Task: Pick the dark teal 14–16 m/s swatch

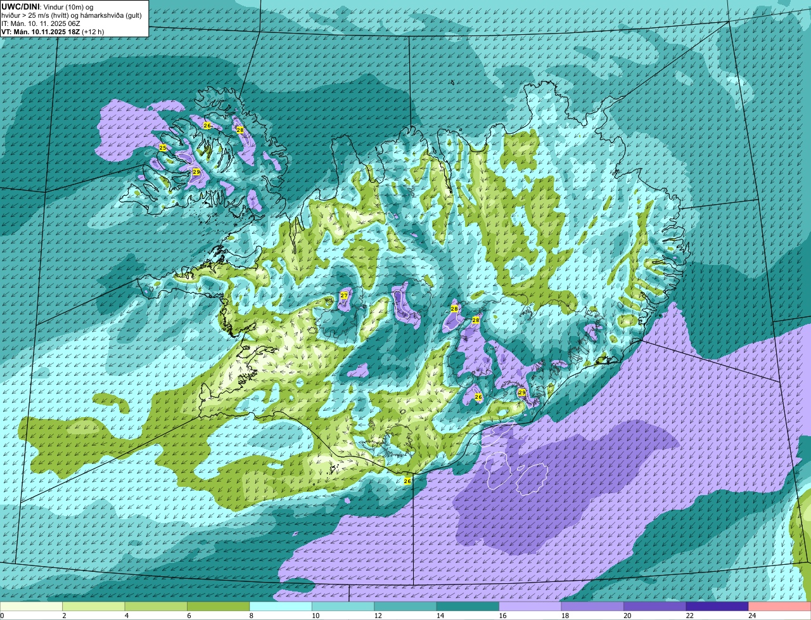Action: point(468,606)
